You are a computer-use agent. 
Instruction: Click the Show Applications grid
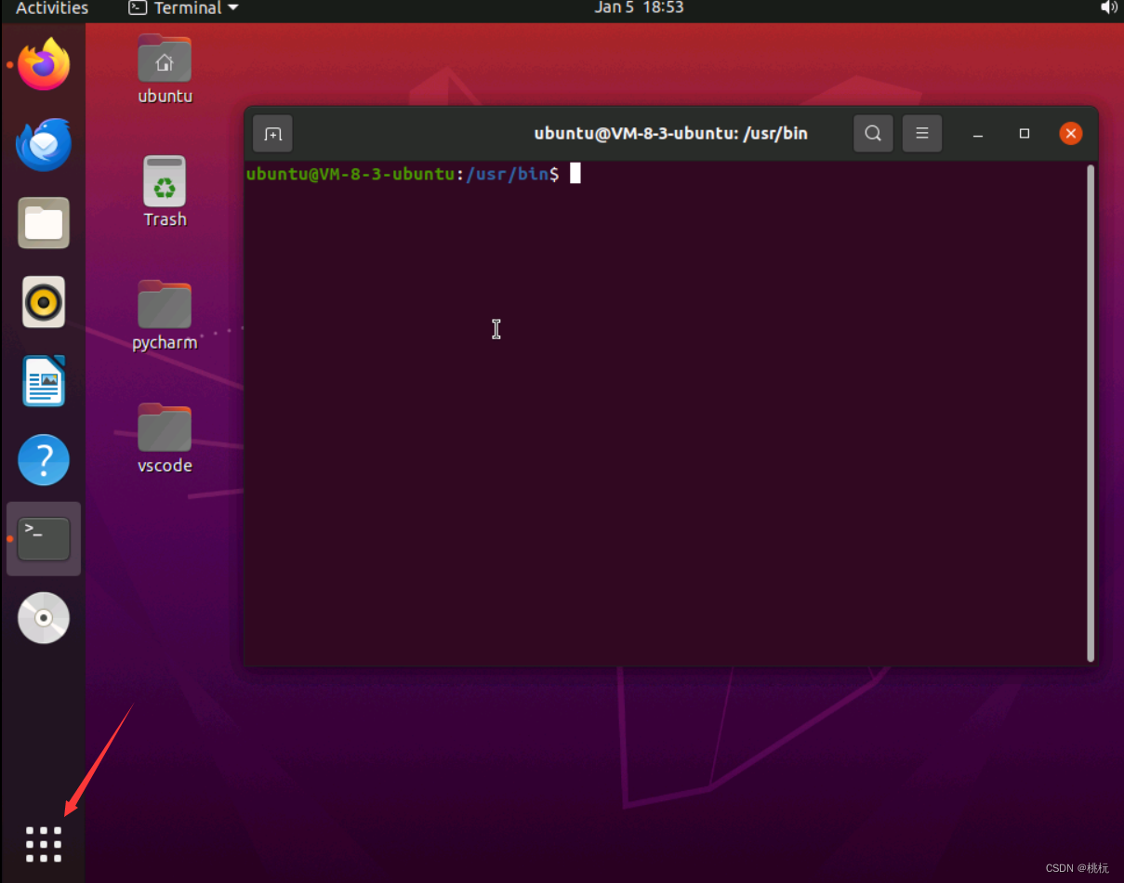[x=43, y=844]
